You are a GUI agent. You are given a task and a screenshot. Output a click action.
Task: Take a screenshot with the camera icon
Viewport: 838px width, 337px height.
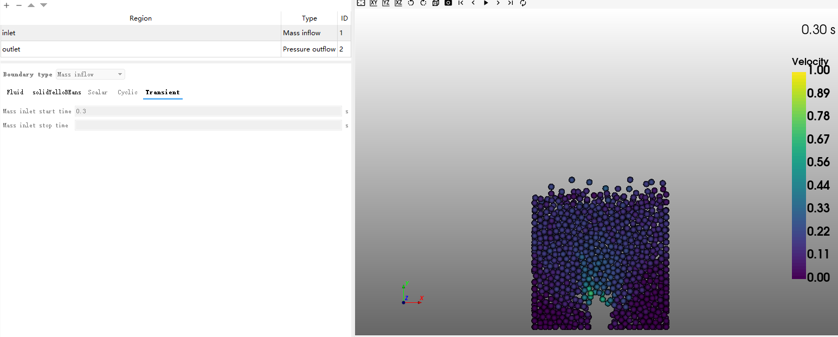coord(448,3)
